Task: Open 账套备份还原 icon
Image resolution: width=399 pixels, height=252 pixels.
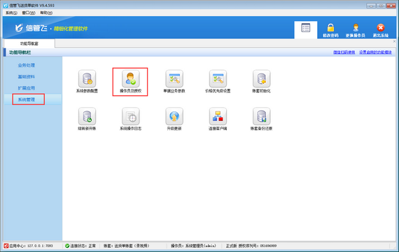Action: 261,116
